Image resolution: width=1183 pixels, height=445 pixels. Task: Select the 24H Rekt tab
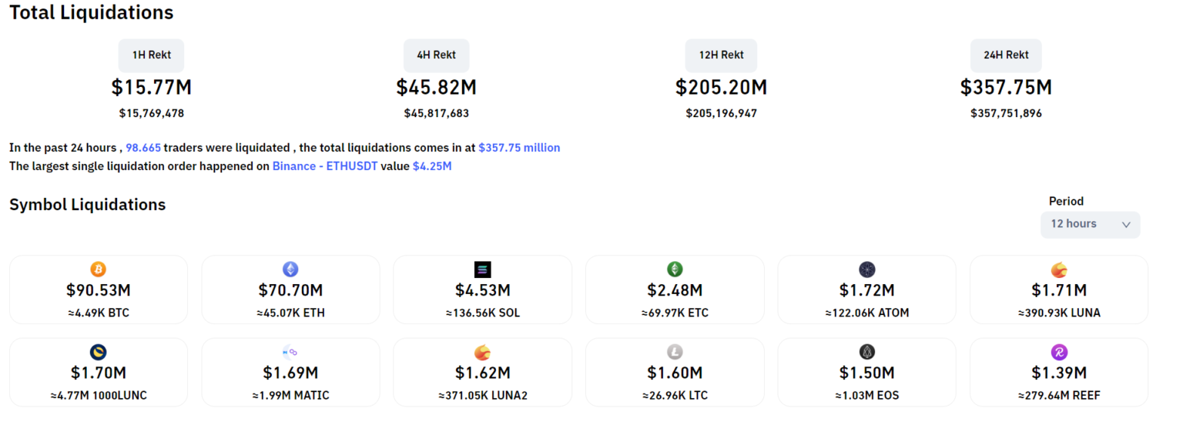click(1006, 55)
